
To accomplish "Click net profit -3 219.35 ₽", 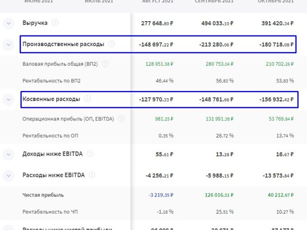I will 161,195.
